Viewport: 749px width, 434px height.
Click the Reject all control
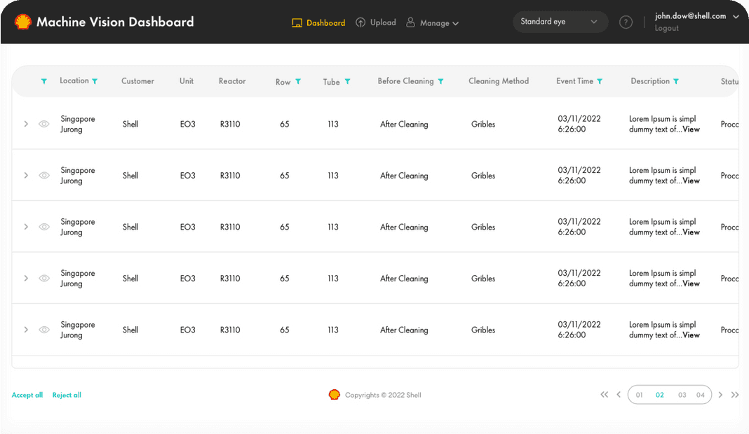pyautogui.click(x=66, y=395)
